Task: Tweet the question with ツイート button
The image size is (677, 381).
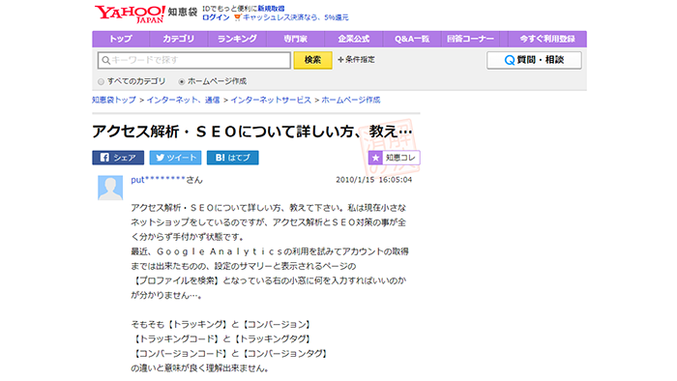Action: point(175,158)
